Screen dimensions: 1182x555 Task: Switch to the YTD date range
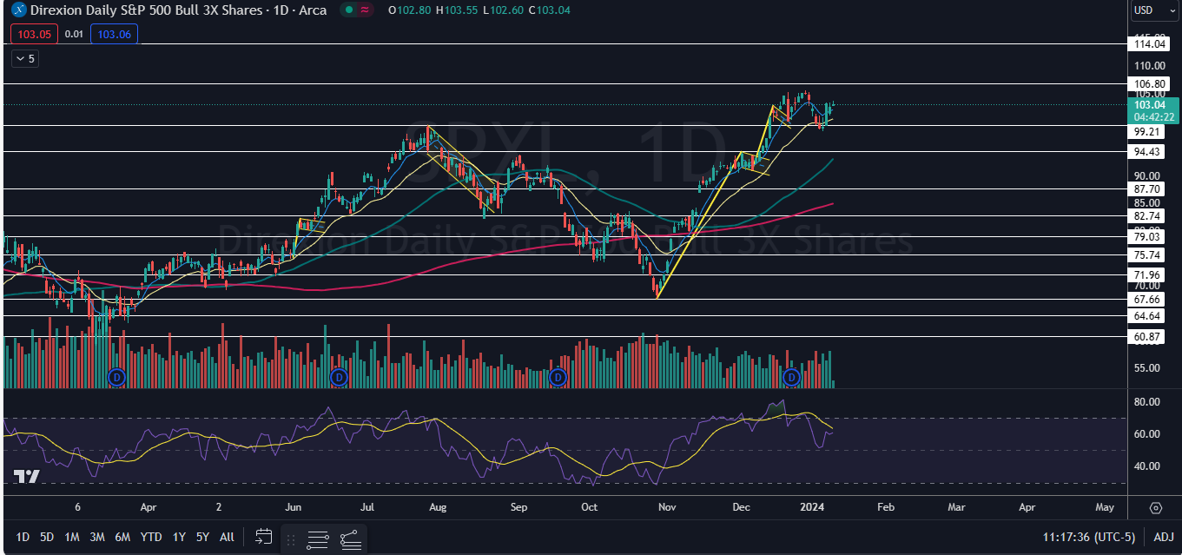pyautogui.click(x=151, y=537)
